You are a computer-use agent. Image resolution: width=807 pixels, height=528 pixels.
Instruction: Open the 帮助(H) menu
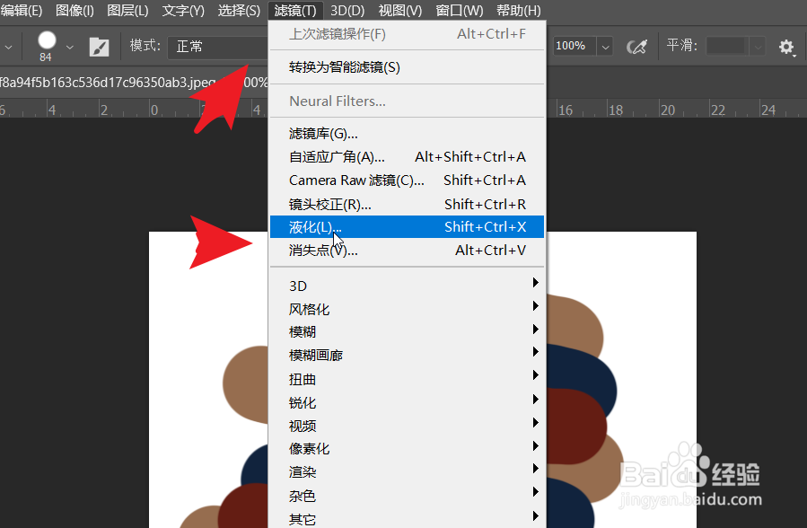click(518, 10)
